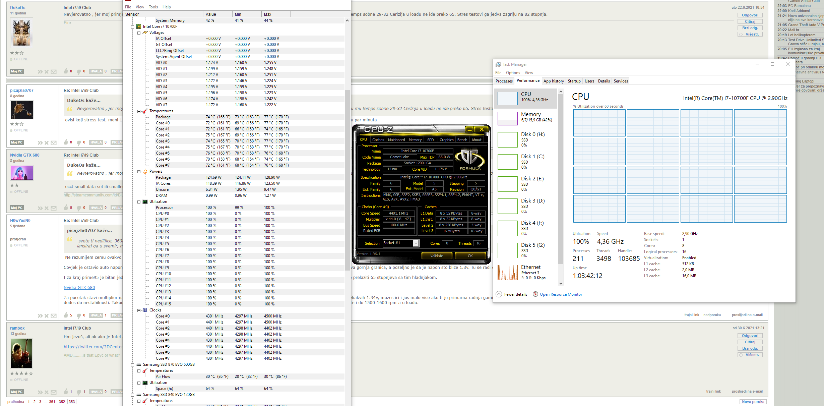Screen dimensions: 824x406
Task: Collapse the Voltages tree node
Action: point(139,33)
